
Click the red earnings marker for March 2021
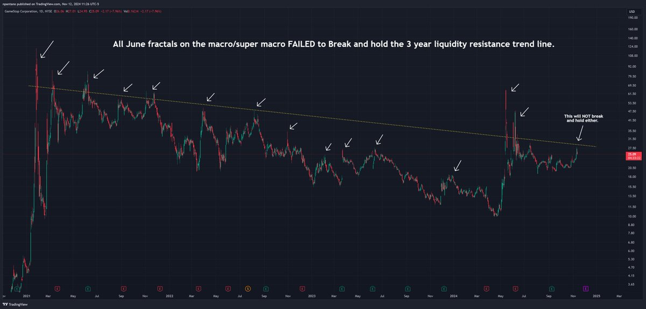57,289
